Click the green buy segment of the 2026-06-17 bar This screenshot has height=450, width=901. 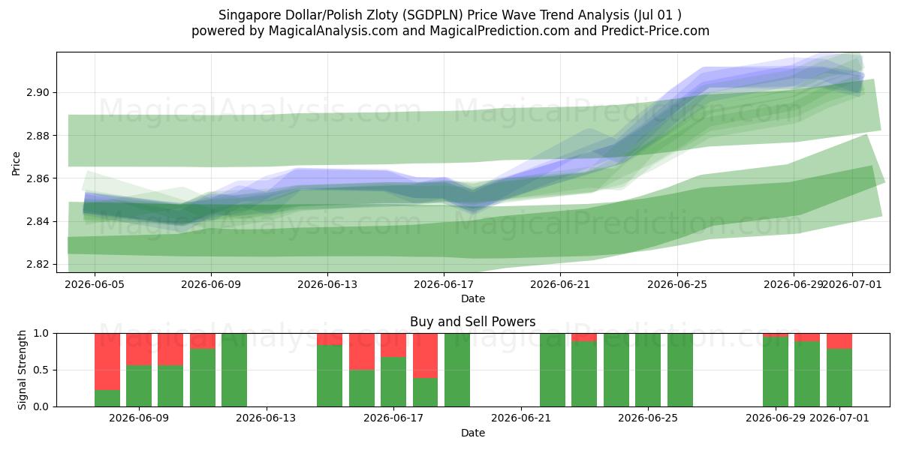click(393, 382)
